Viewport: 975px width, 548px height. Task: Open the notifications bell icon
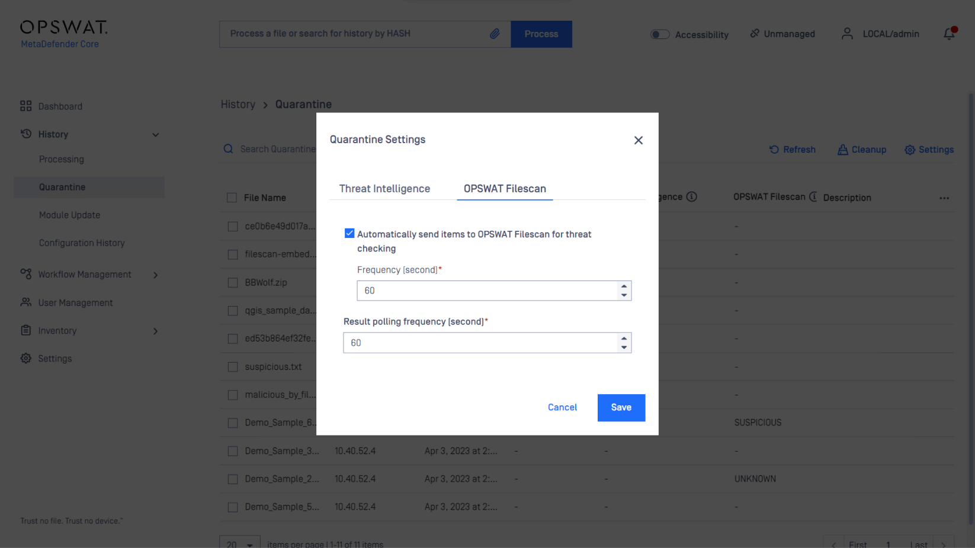click(950, 34)
